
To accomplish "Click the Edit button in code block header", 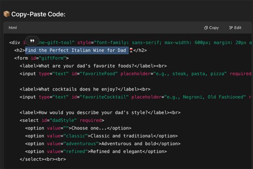I will coord(235,28).
